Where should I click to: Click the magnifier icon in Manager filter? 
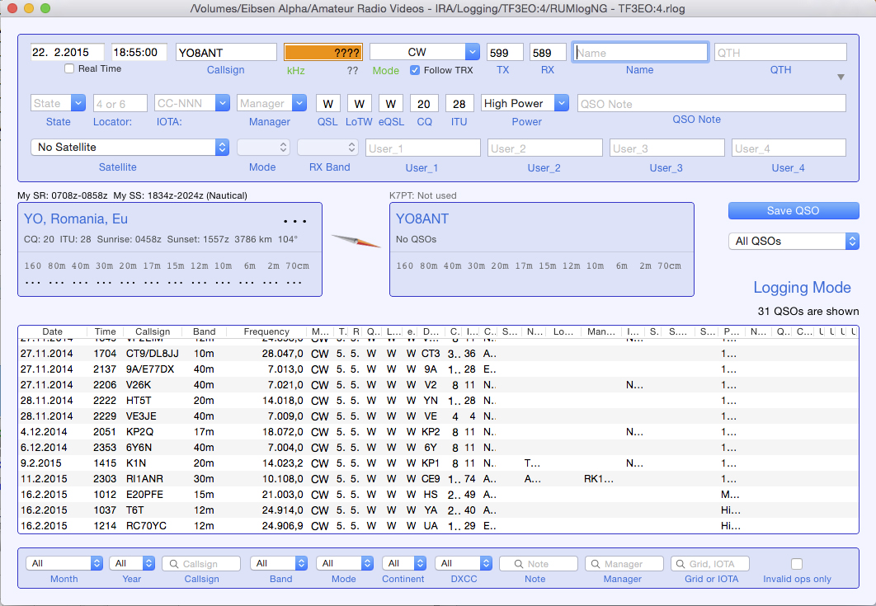596,564
